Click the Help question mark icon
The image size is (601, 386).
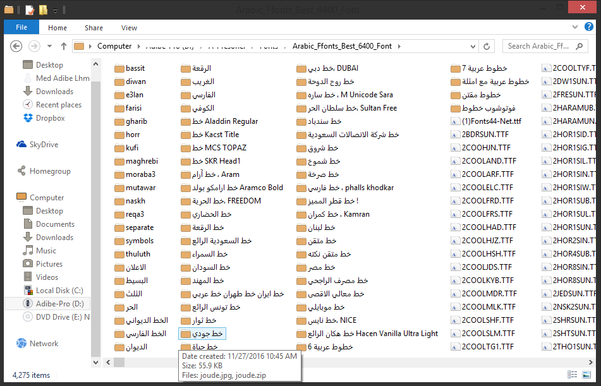[592, 28]
